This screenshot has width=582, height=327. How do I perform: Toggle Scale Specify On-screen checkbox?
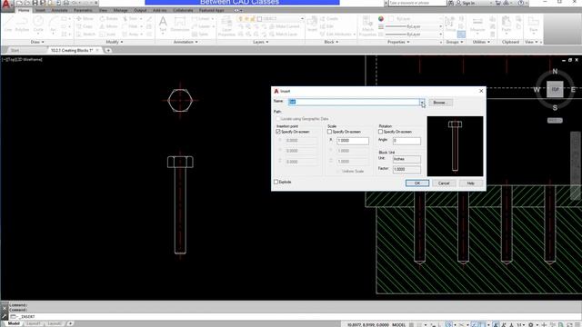click(x=329, y=132)
